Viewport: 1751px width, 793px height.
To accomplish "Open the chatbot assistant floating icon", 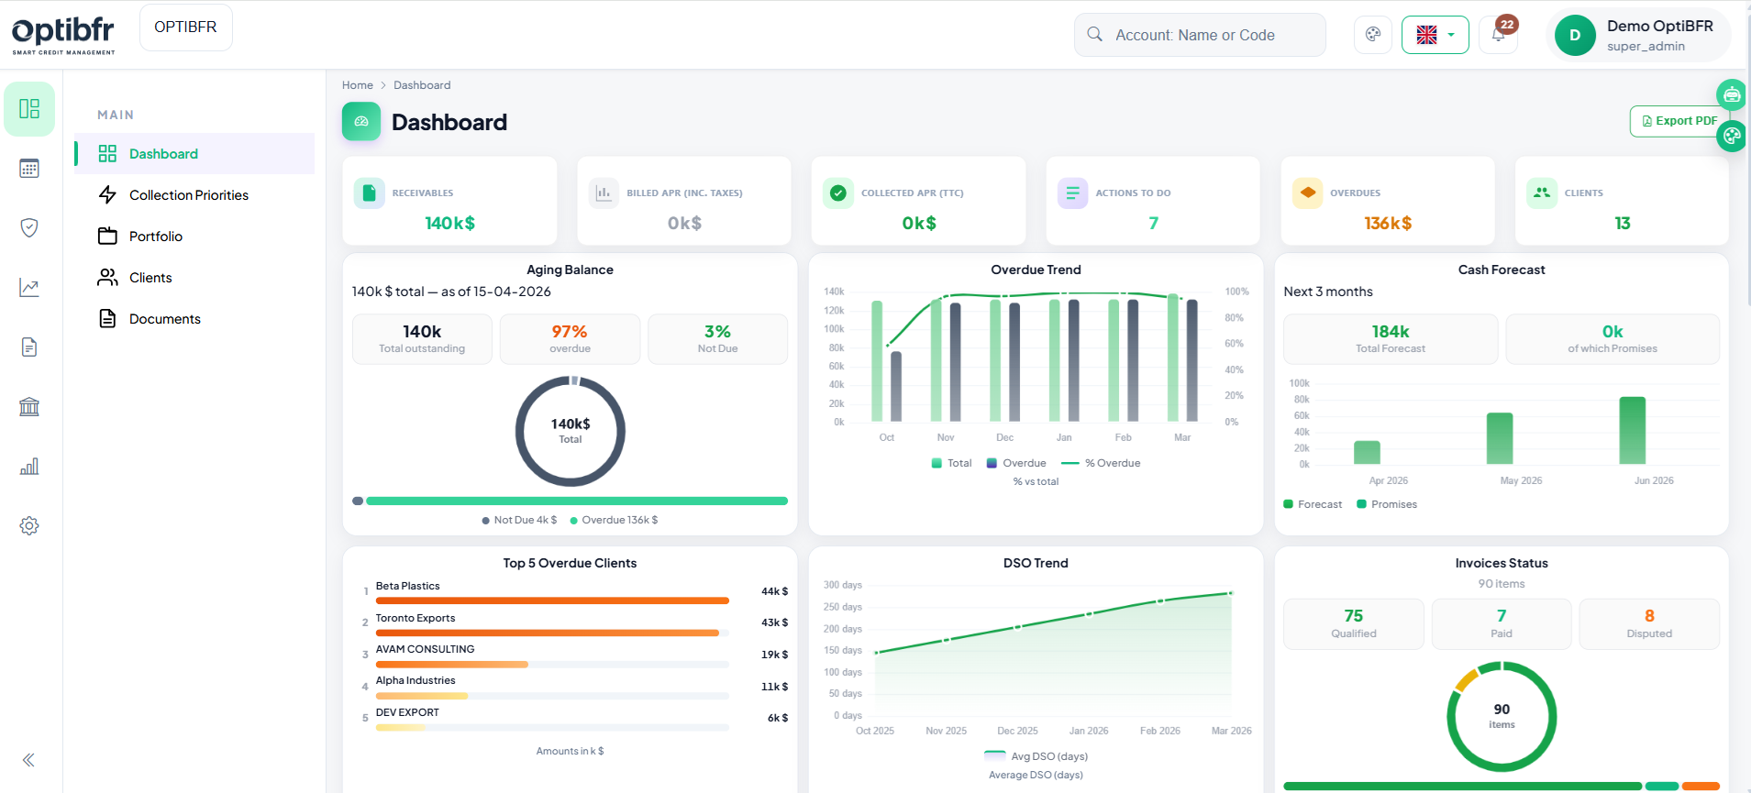I will tap(1731, 94).
